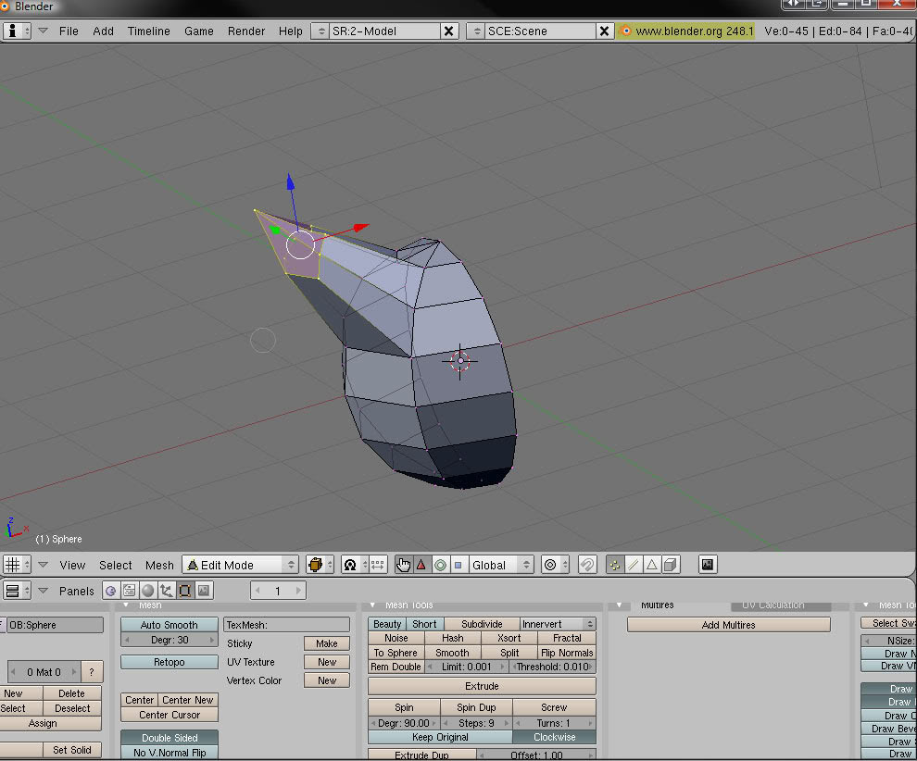Switch to face select mode
Viewport: 917px width, 761px height.
pos(652,565)
